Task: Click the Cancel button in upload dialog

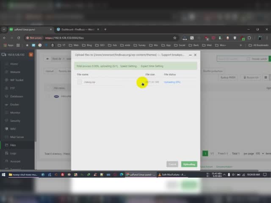Action: click(x=172, y=164)
